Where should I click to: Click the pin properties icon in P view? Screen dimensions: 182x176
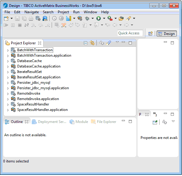(x=155, y=122)
